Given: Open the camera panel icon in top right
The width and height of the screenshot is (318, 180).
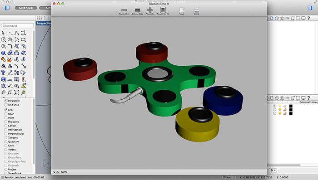Looking at the screenshot, I should click(282, 18).
